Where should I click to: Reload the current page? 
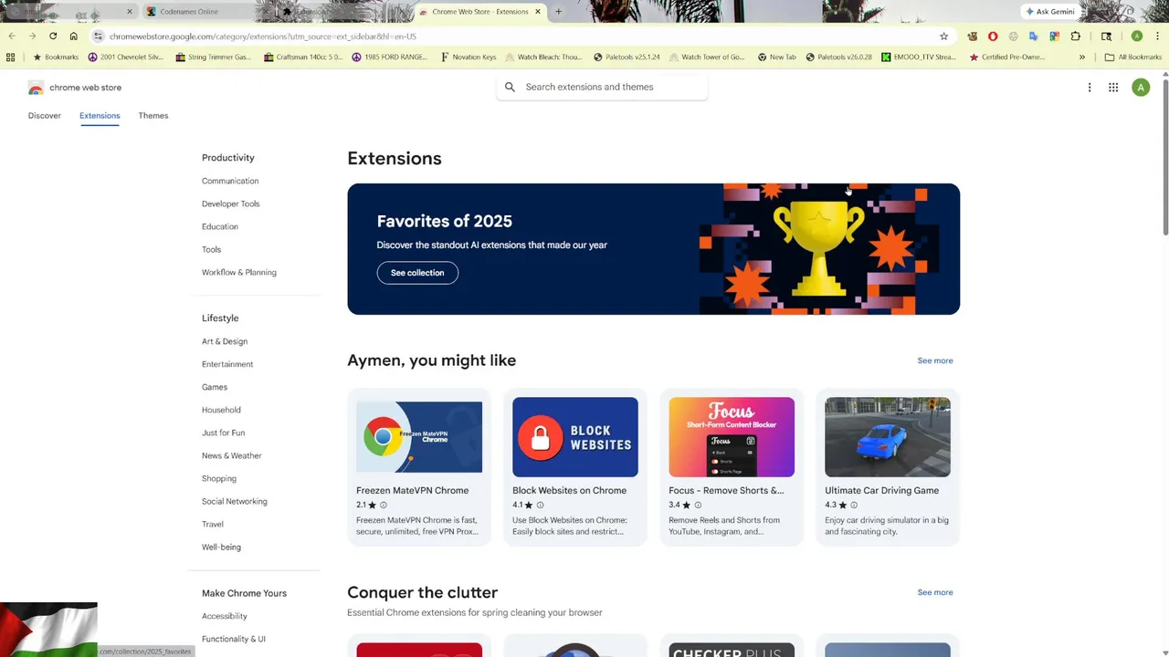coord(53,36)
